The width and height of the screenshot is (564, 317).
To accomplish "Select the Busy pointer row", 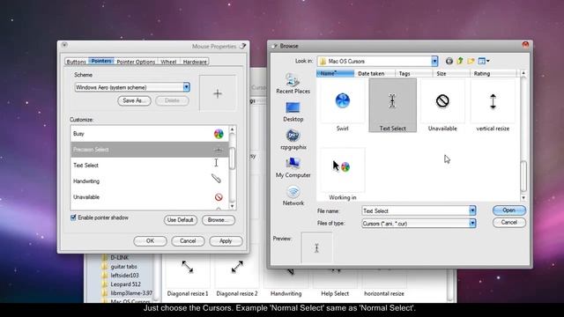I will [x=149, y=134].
